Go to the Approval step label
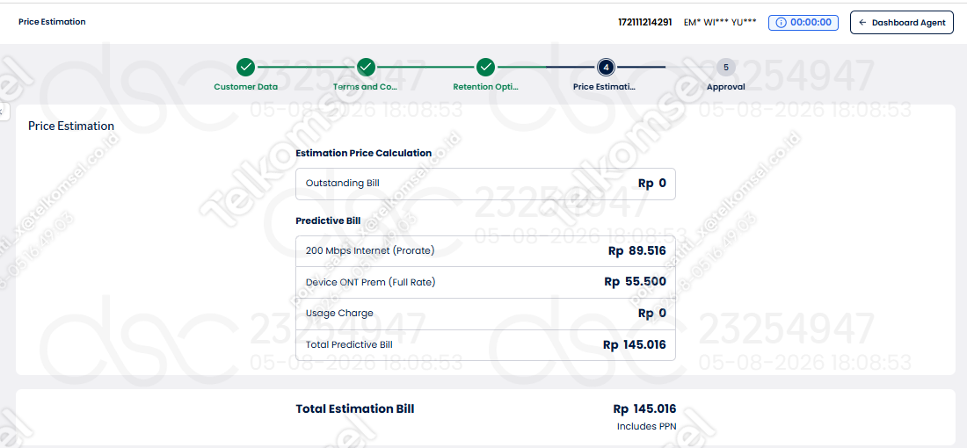Viewport: 967px width, 448px height. [x=726, y=87]
